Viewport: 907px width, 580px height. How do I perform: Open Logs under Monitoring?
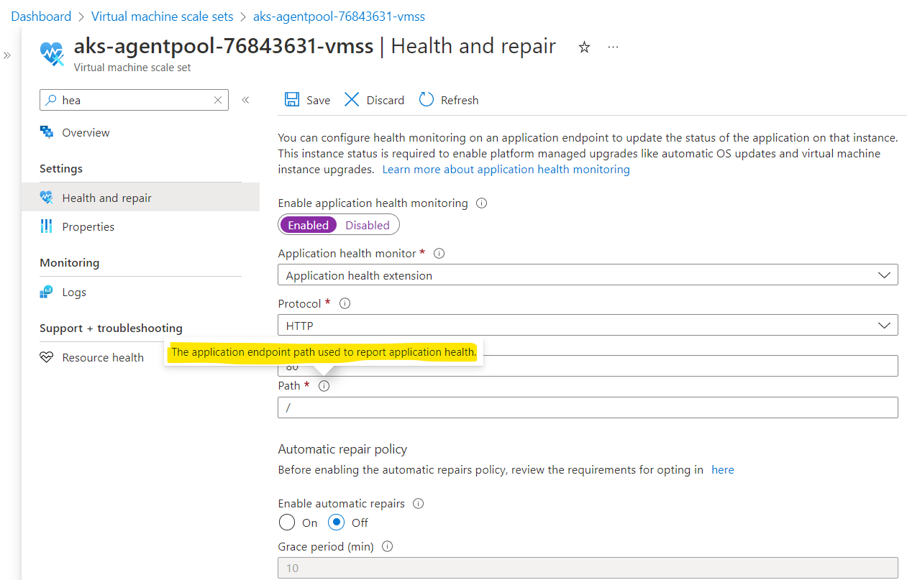coord(74,292)
